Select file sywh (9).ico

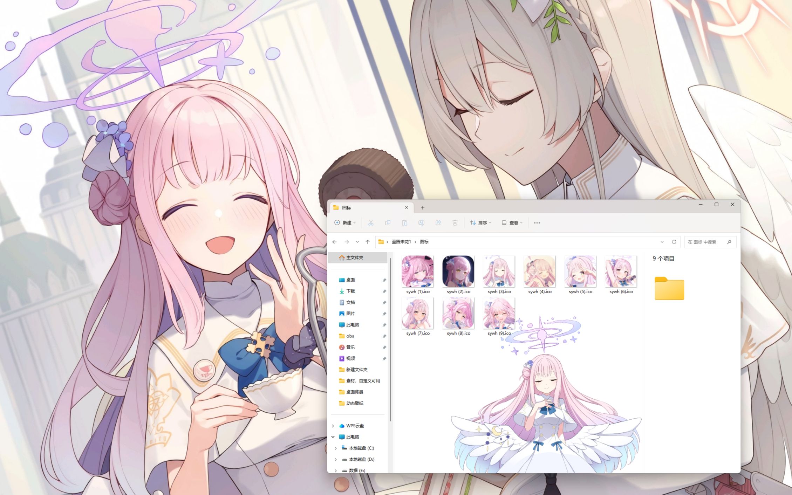click(499, 316)
